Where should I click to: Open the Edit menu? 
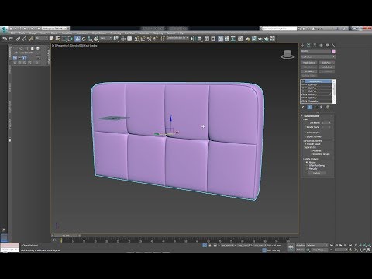point(12,33)
